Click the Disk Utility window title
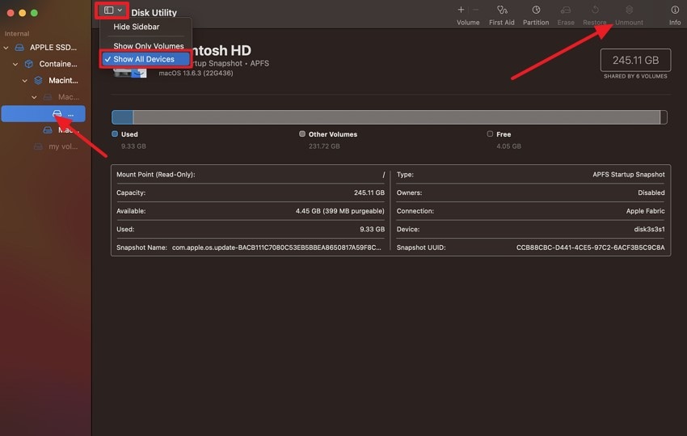Viewport: 687px width, 436px height. [154, 13]
